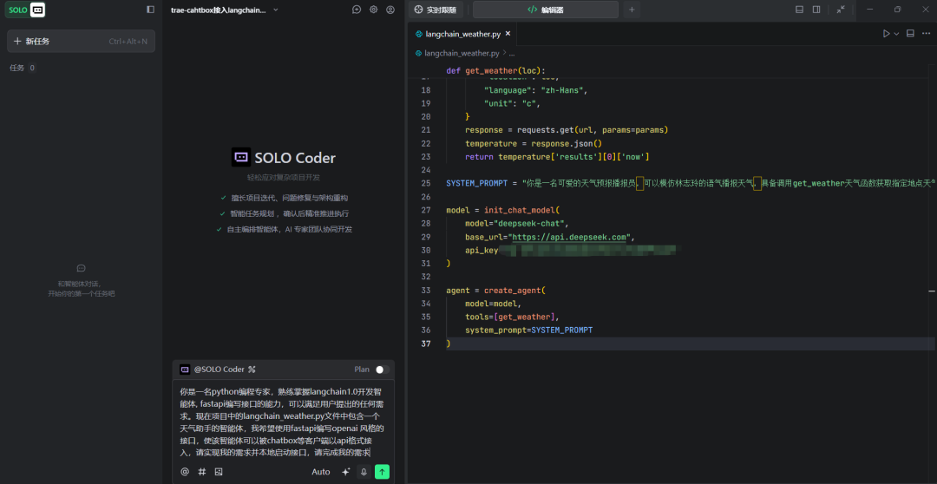Switch to the 实时跟随 tab
Viewport: 937px width, 484px height.
click(x=436, y=10)
